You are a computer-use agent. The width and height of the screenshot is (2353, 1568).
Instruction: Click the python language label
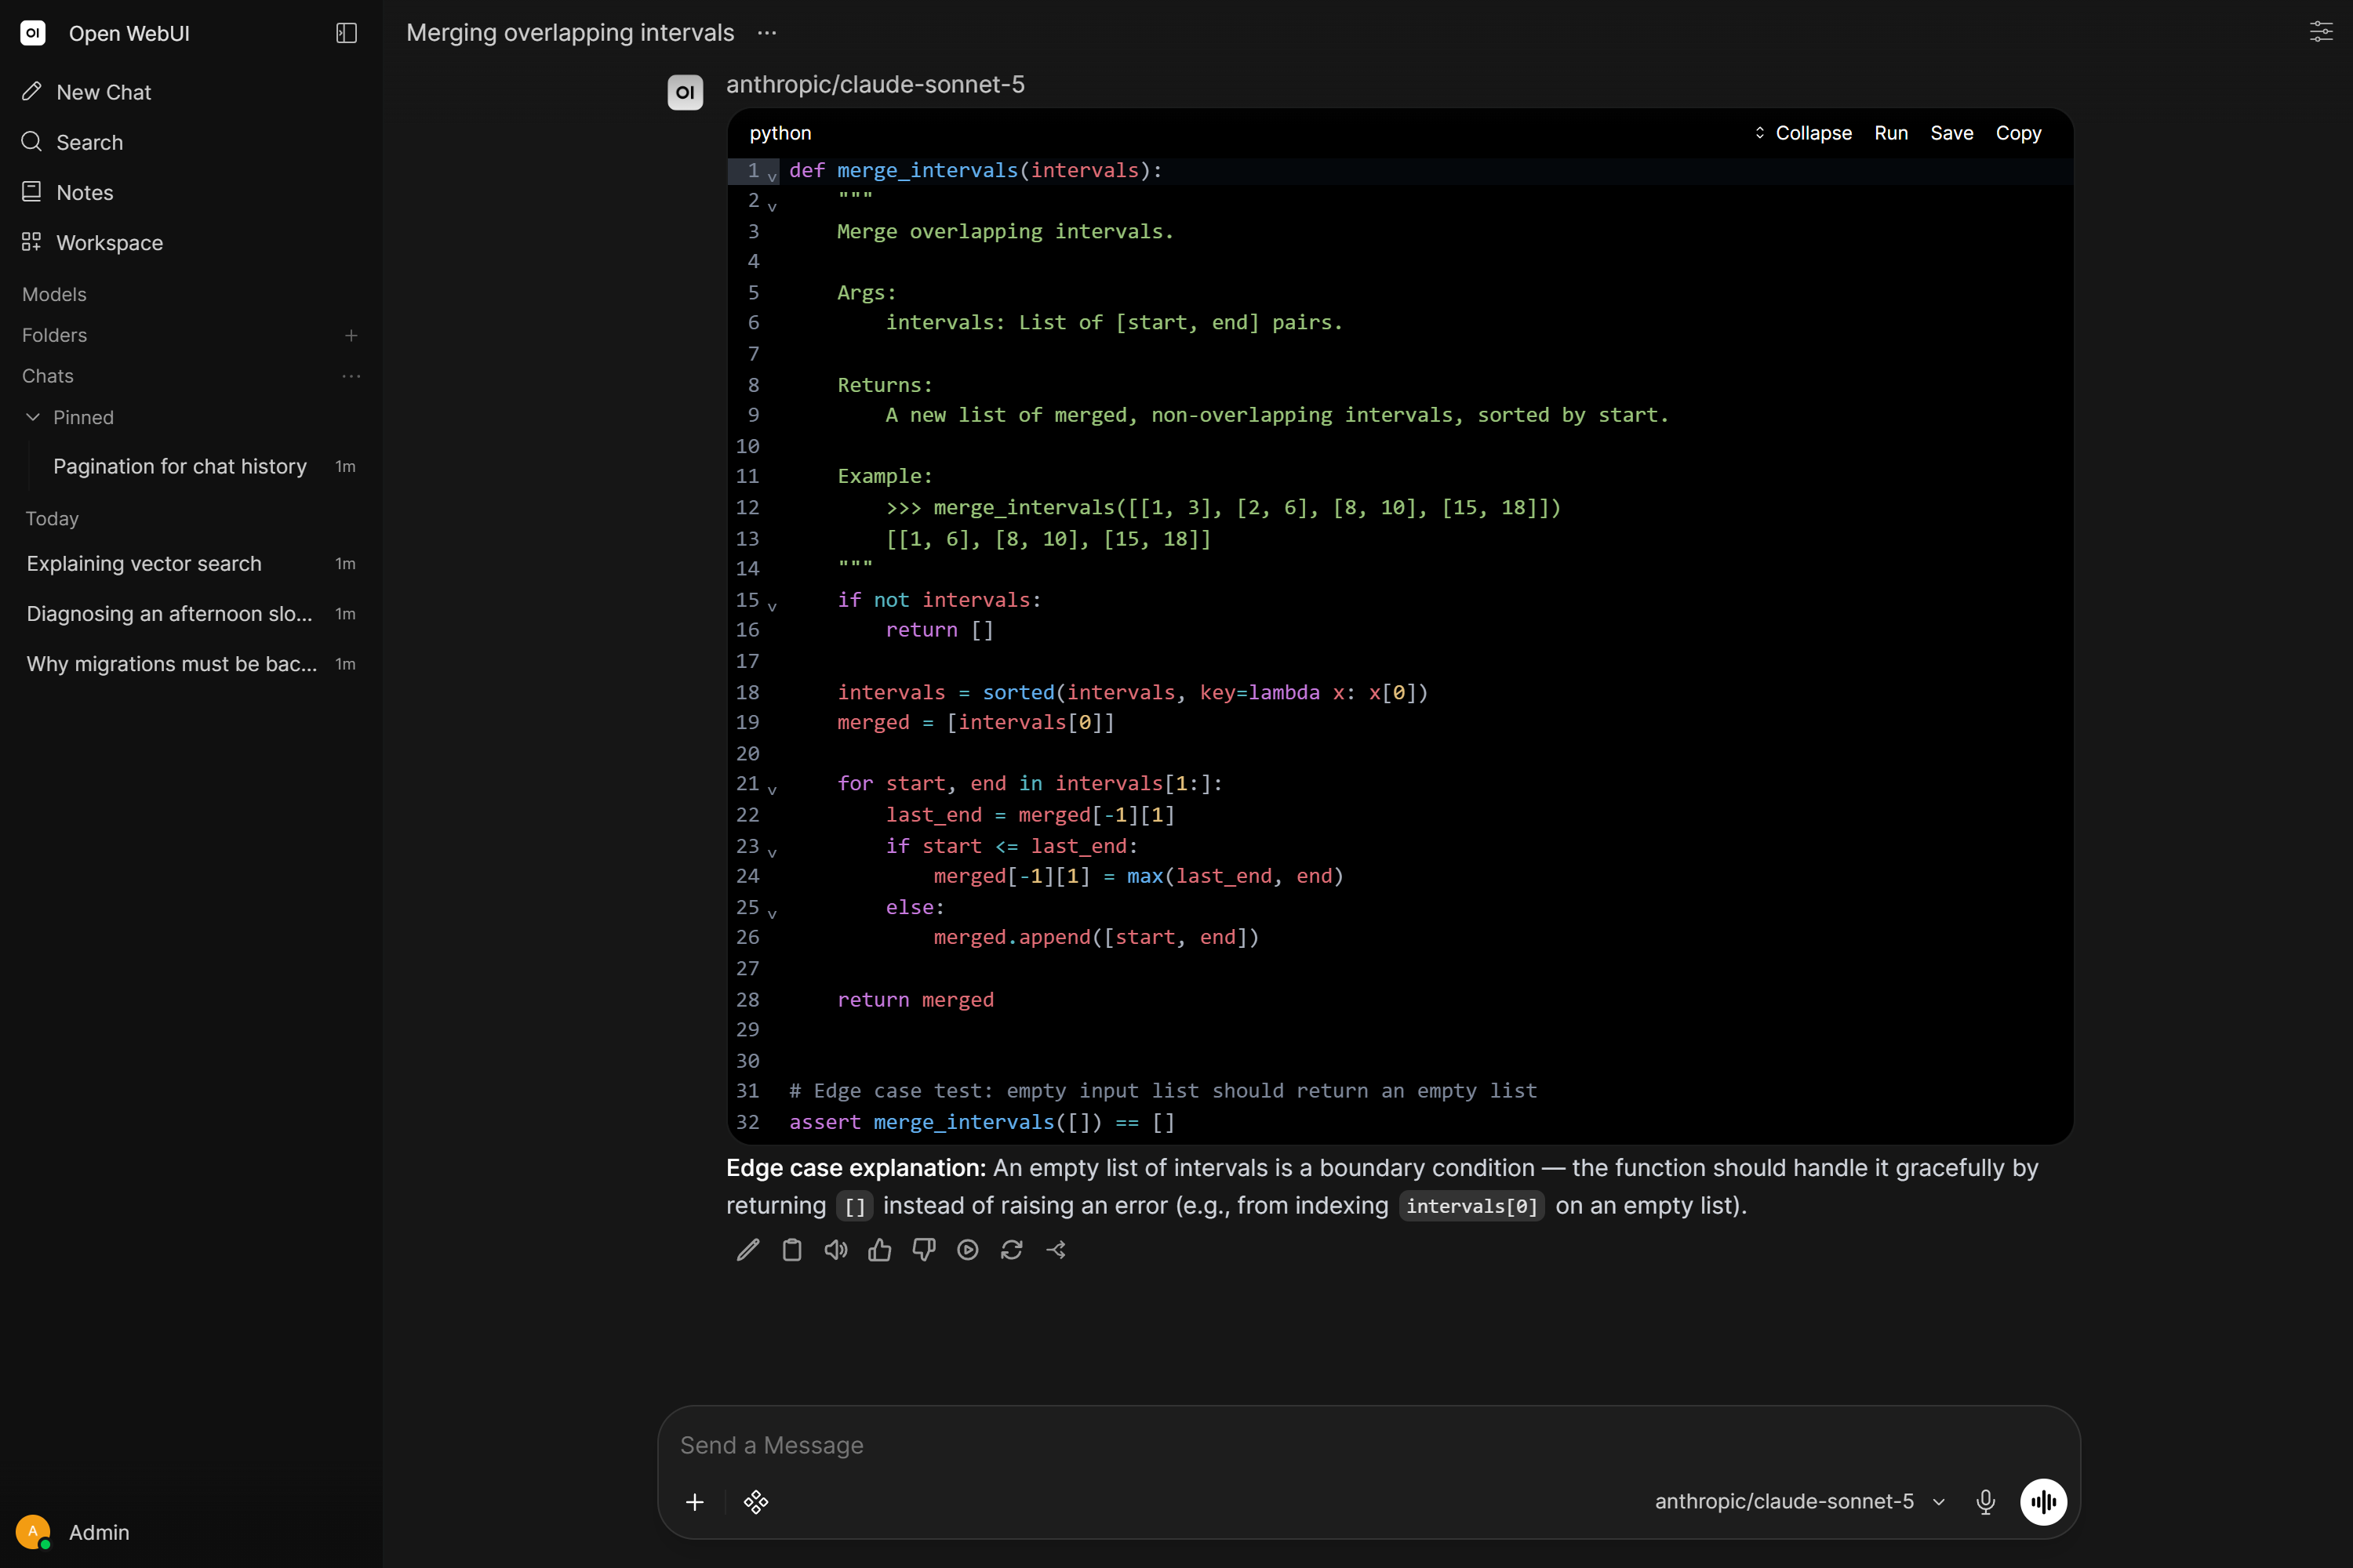780,133
